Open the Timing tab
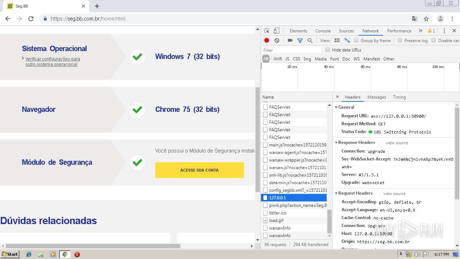460x259 pixels. (399, 97)
